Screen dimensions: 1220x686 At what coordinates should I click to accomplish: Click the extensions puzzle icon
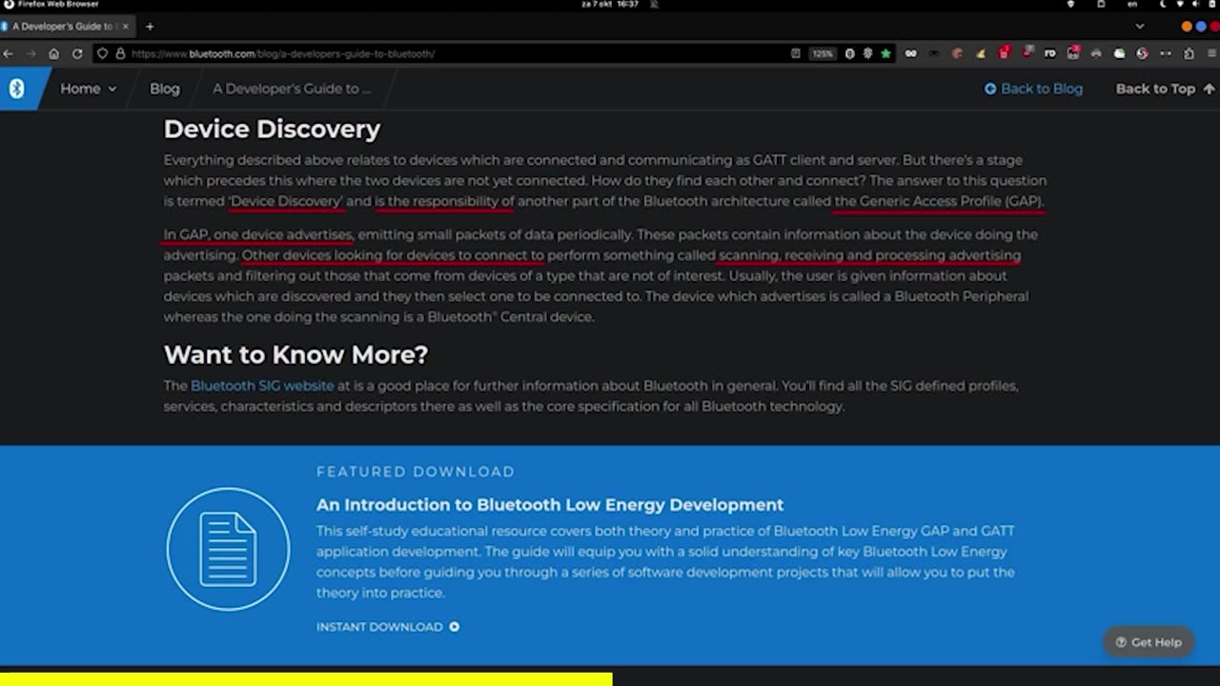(x=1188, y=53)
